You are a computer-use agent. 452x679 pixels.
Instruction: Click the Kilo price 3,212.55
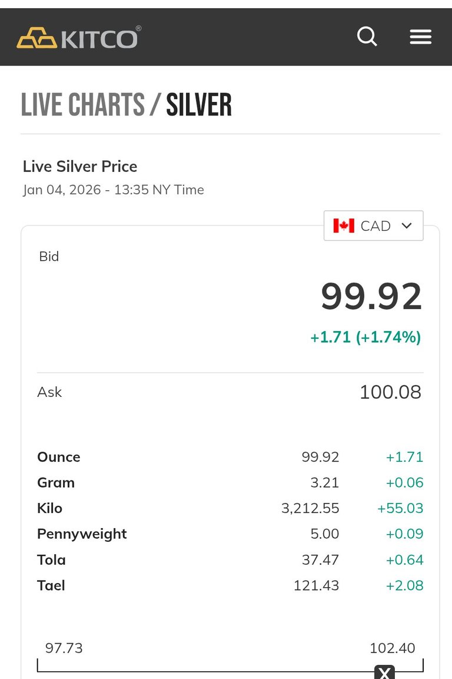click(310, 508)
